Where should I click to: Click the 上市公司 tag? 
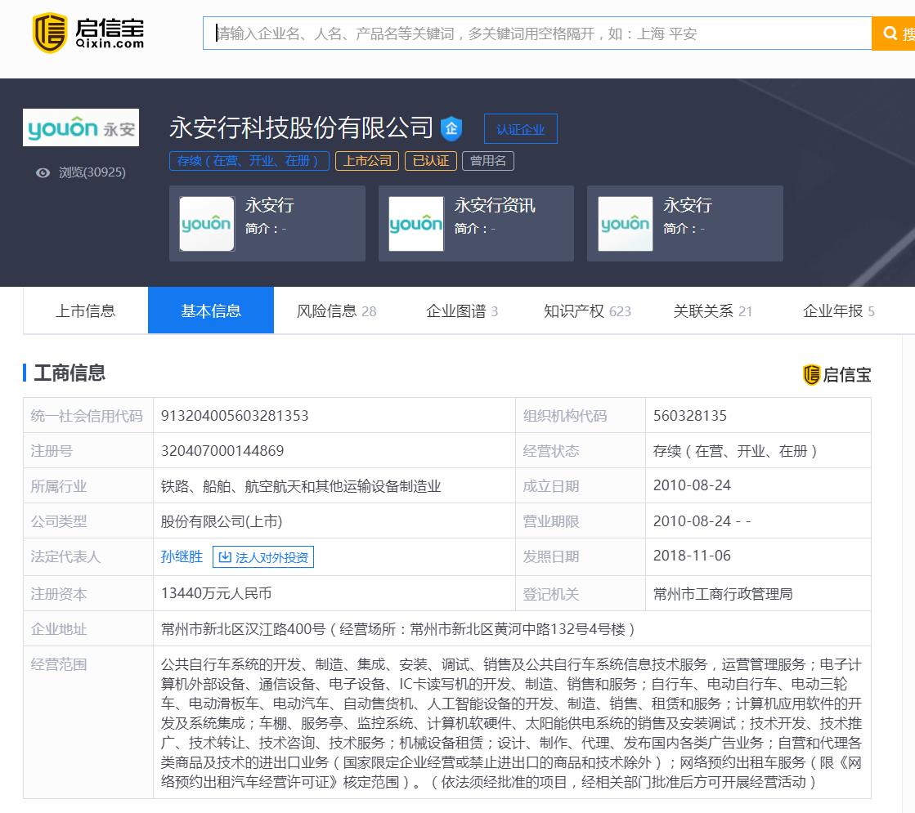pos(367,161)
